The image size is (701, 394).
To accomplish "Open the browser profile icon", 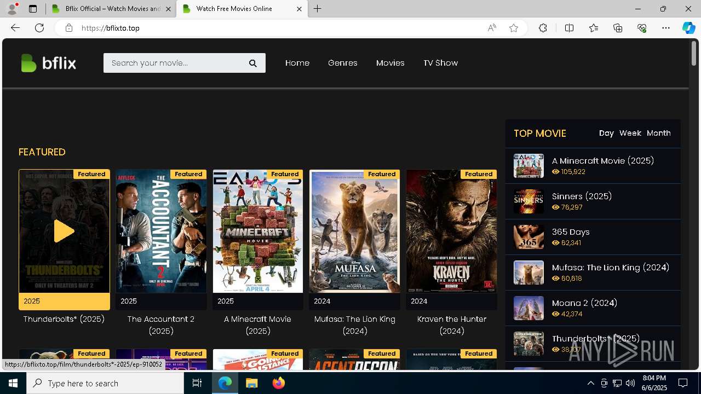I will [12, 9].
